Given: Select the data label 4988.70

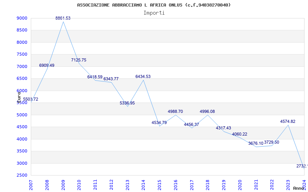Looking at the screenshot, I should point(175,111).
